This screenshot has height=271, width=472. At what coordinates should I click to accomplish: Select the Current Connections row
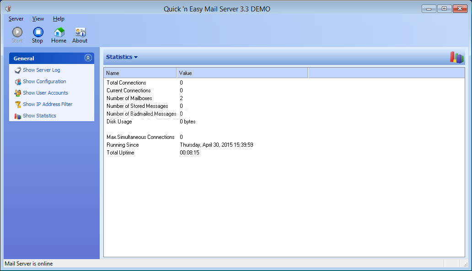284,90
